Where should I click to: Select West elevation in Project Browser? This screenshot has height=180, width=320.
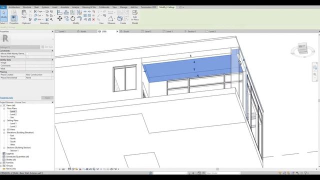pos(12,144)
